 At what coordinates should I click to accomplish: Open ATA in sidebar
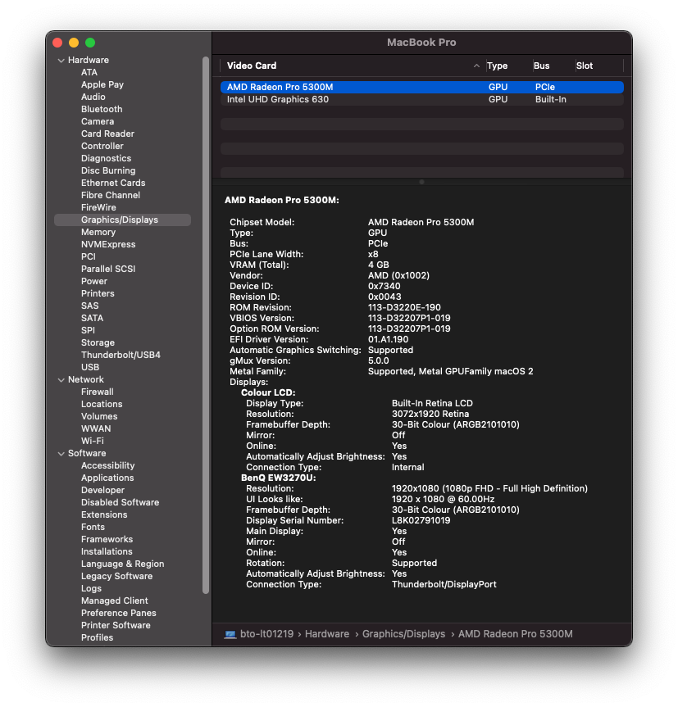[89, 72]
